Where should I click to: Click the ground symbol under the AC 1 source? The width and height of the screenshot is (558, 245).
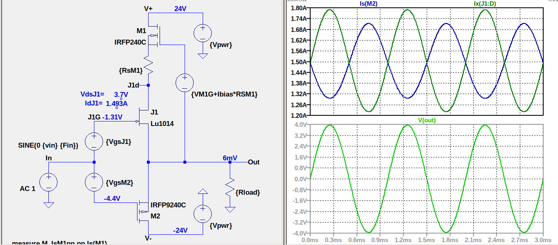48,205
